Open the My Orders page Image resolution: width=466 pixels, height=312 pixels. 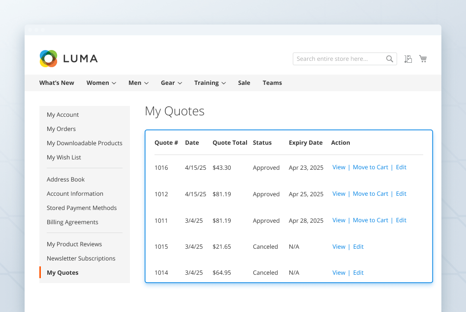(61, 129)
